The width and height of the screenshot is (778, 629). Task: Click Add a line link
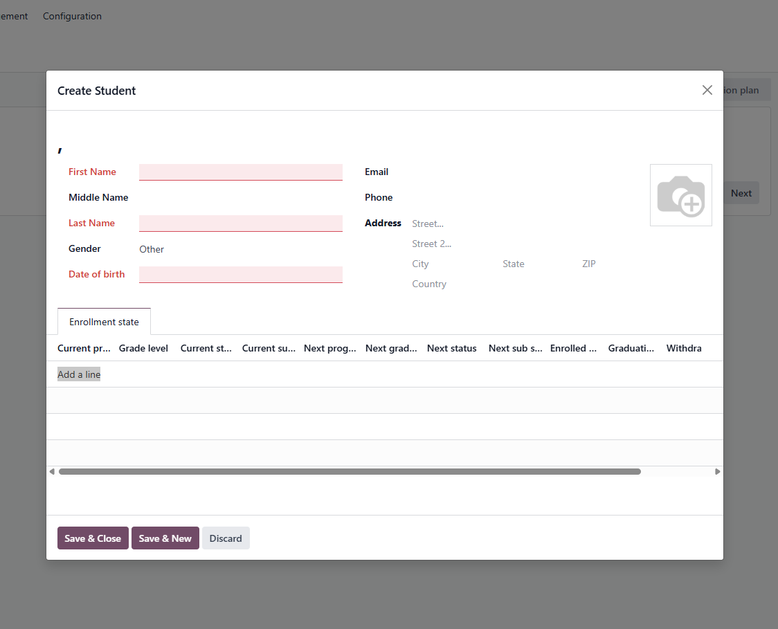79,374
